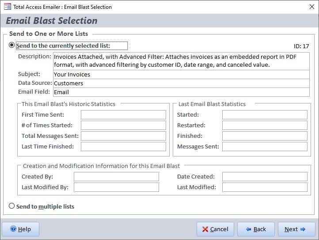
Task: Click the Email Field box
Action: point(181,92)
